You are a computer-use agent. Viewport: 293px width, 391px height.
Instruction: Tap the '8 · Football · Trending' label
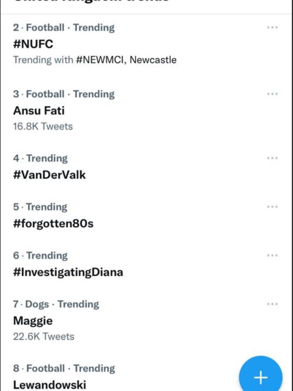64,368
